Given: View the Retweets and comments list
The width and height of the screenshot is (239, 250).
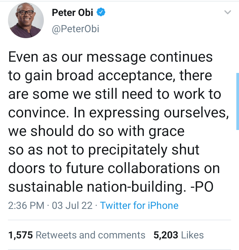Looking at the screenshot, I should [90, 235].
